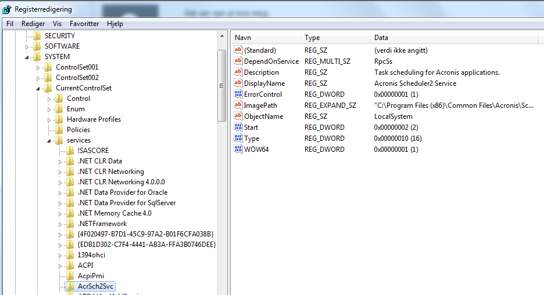The height and width of the screenshot is (295, 544).
Task: Sort by the Navn column header
Action: 266,37
